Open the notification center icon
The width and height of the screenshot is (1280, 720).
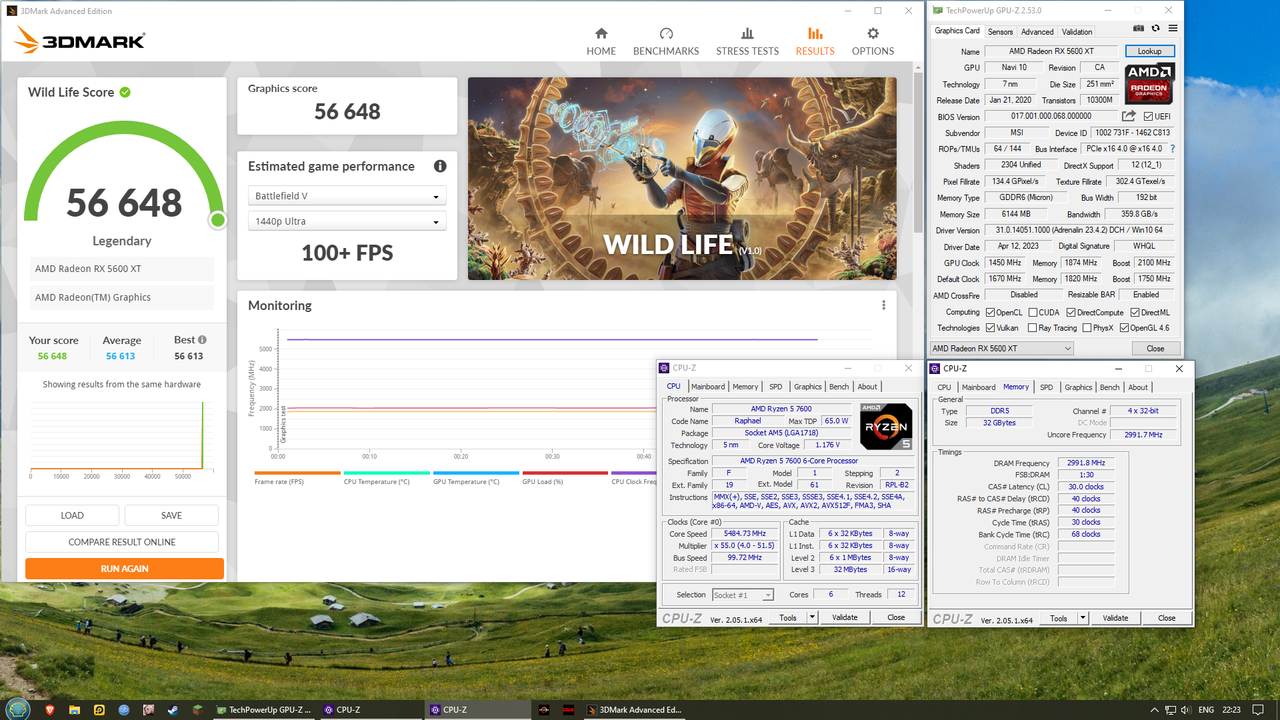[x=1258, y=710]
